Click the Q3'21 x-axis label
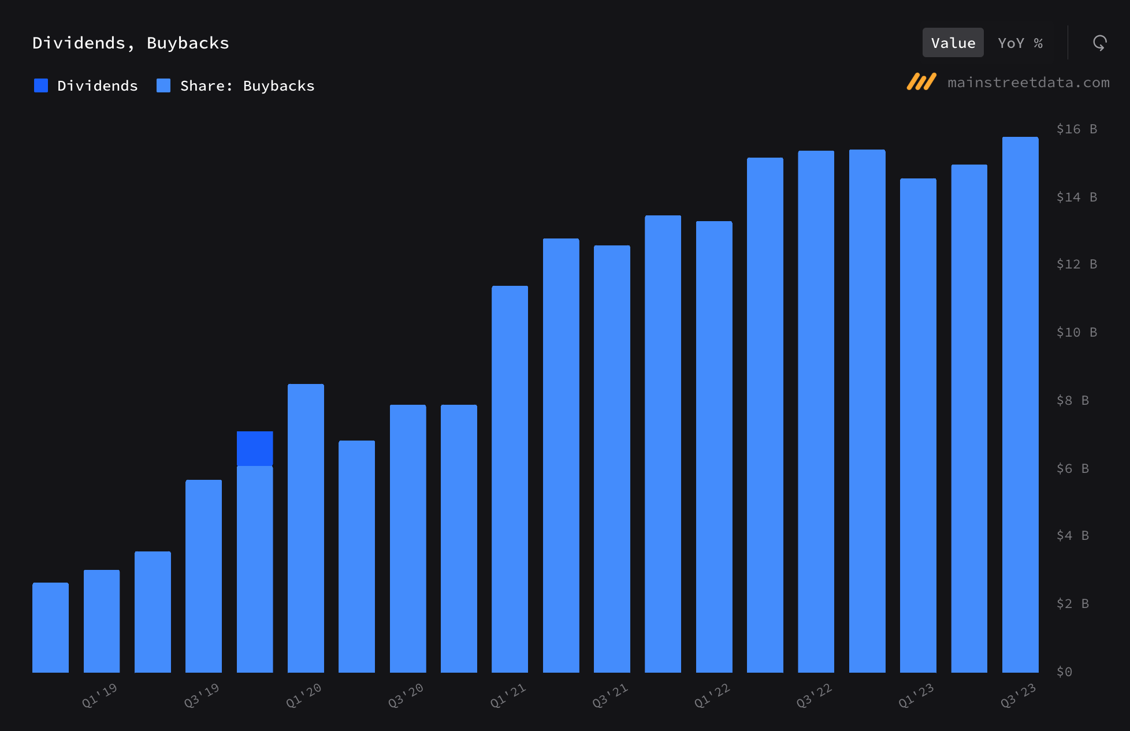The height and width of the screenshot is (731, 1130). (611, 695)
